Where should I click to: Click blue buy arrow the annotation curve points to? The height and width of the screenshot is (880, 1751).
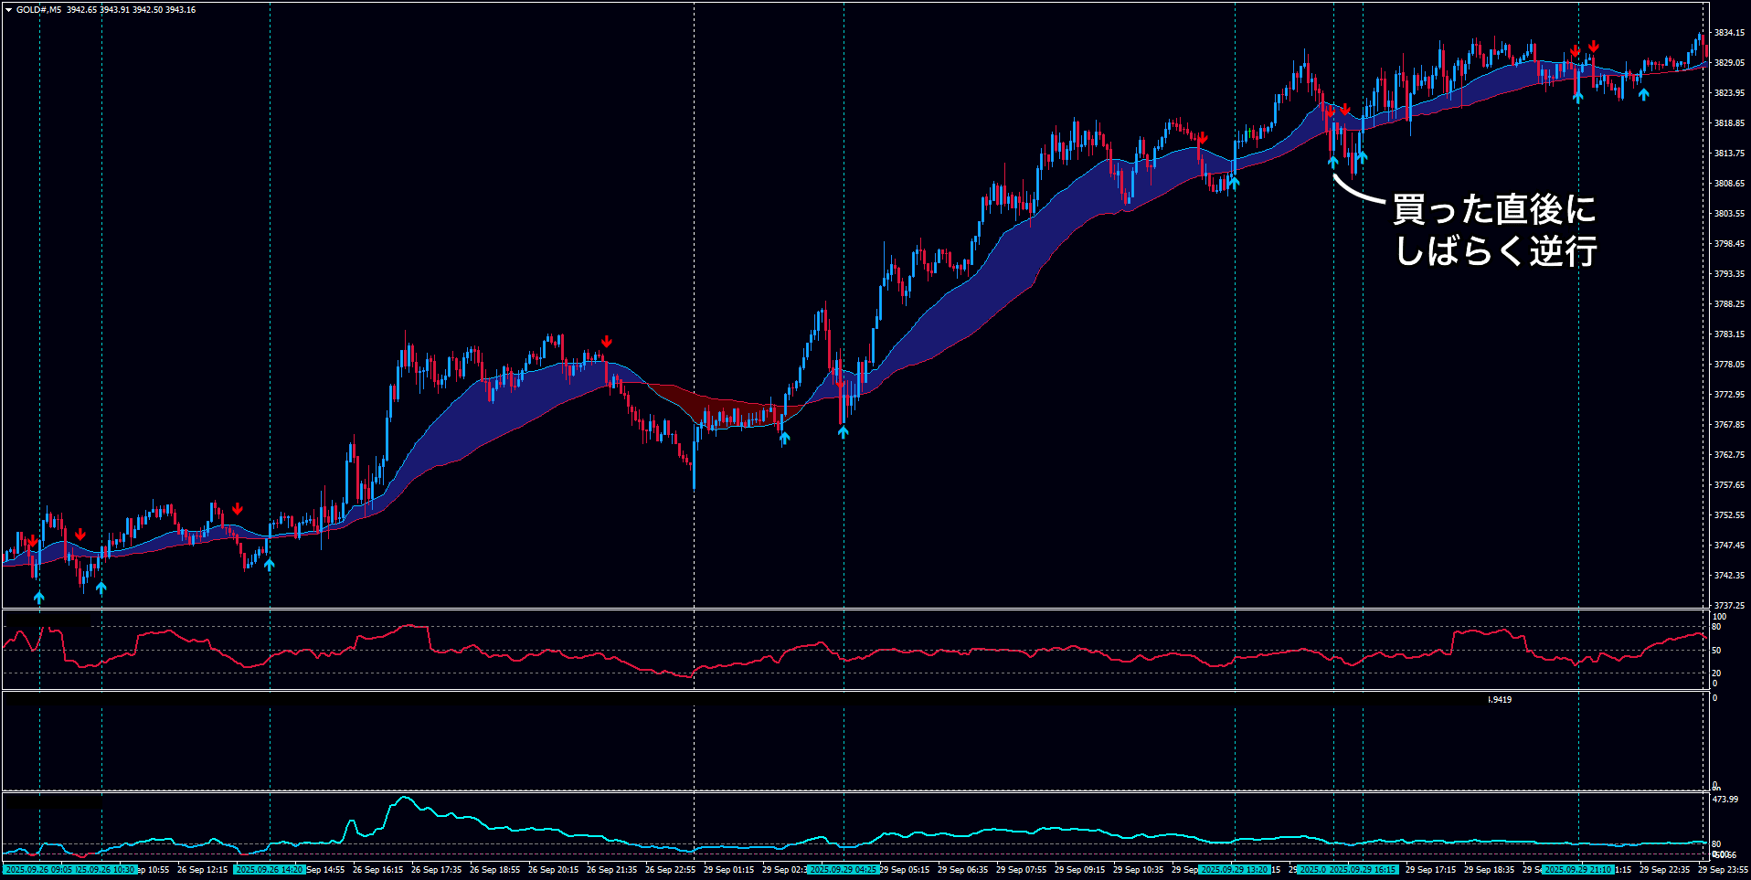point(1333,162)
